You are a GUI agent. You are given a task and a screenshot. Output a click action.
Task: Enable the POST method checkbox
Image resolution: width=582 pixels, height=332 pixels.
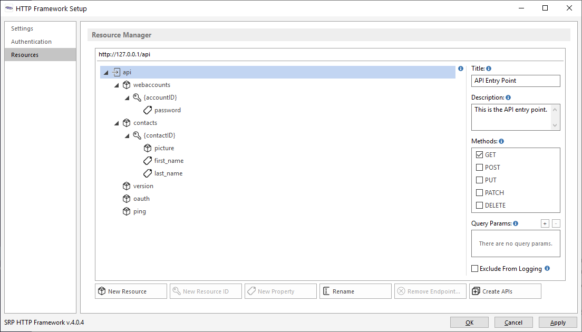pos(479,168)
